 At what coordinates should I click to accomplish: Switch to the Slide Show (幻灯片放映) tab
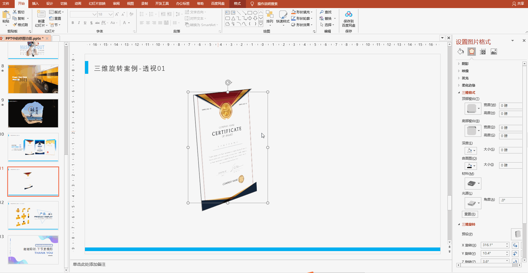point(97,4)
